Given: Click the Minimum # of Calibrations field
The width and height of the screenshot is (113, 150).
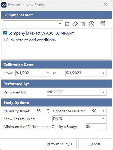Looking at the screenshot, I should [x=96, y=127].
